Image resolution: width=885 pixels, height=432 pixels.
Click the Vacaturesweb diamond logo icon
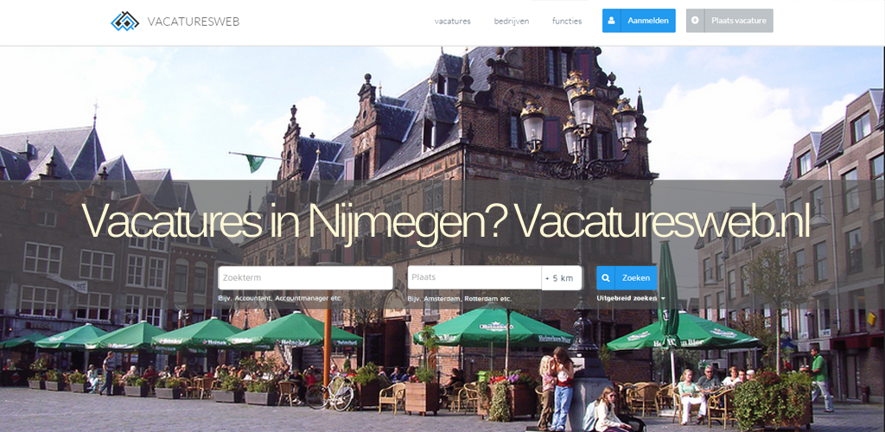click(124, 22)
